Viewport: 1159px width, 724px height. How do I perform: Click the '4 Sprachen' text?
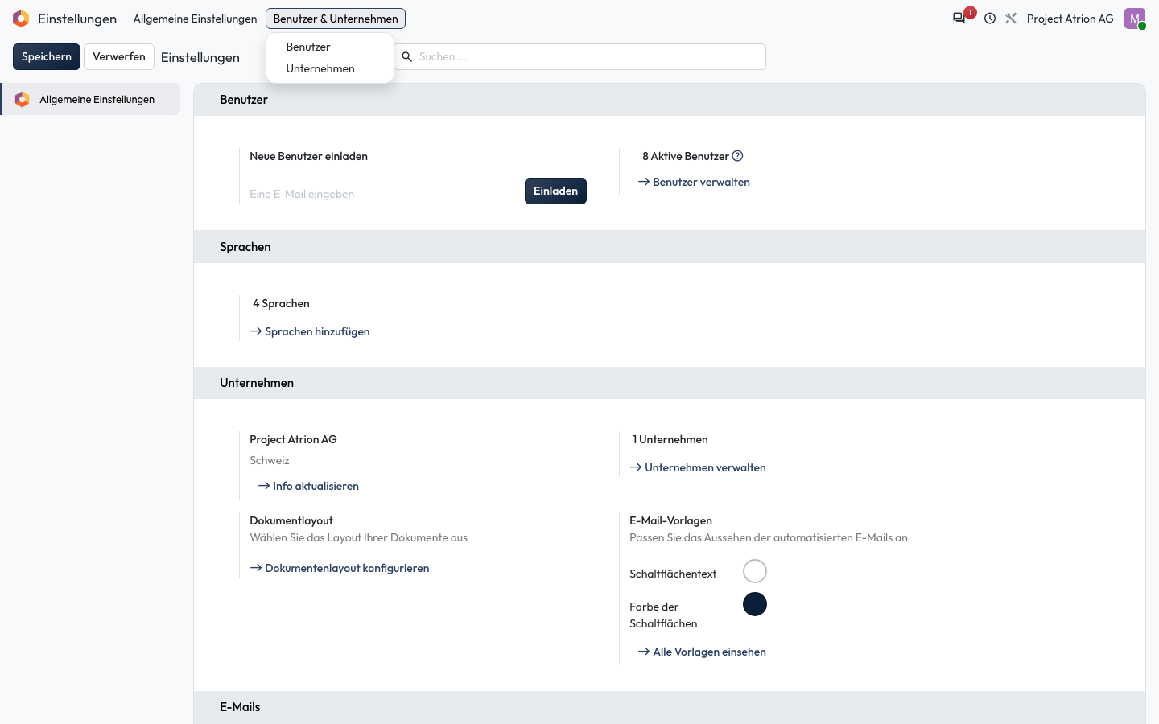(281, 303)
